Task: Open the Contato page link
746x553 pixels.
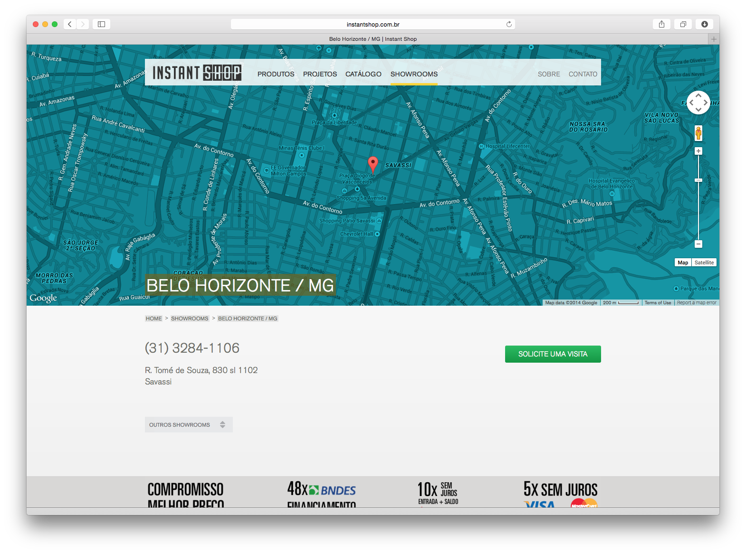Action: tap(583, 74)
